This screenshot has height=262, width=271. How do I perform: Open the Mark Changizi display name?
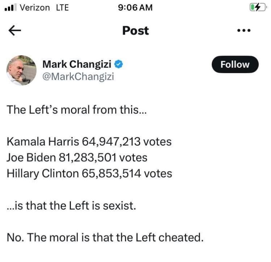point(77,64)
